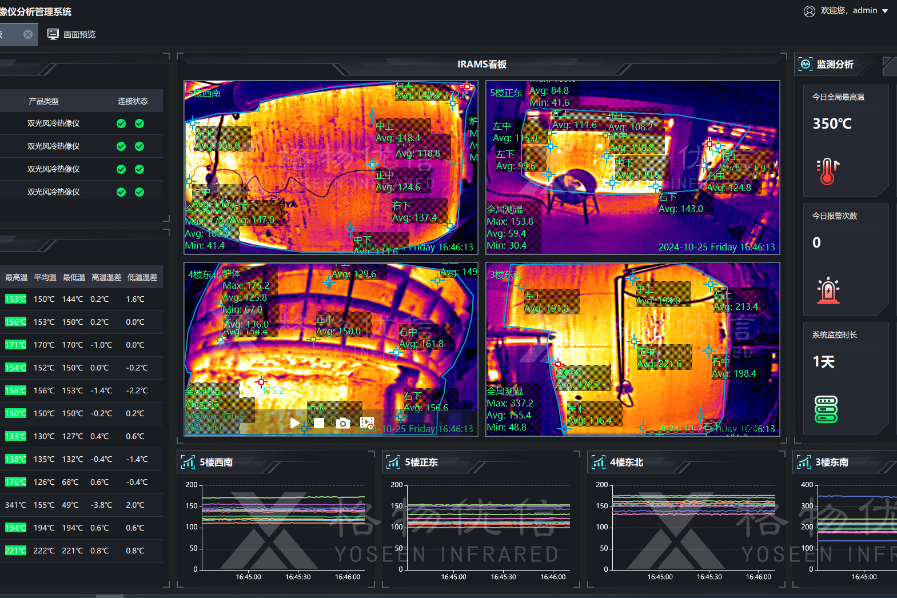
Task: Click the play button on 4楼东北 feed
Action: [295, 423]
